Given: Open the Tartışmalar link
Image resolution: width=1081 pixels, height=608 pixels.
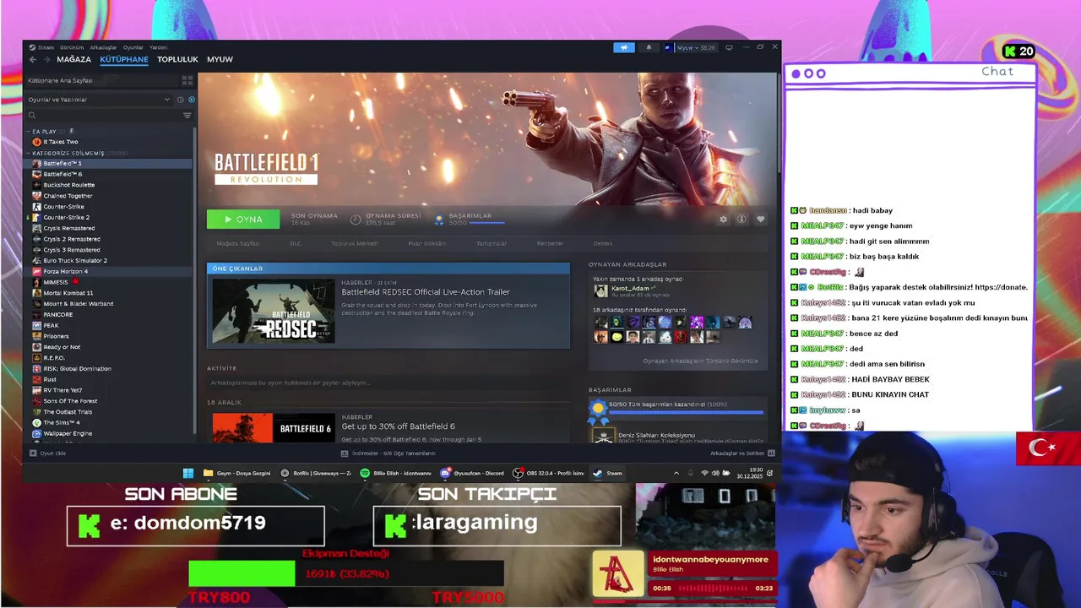Looking at the screenshot, I should (492, 243).
